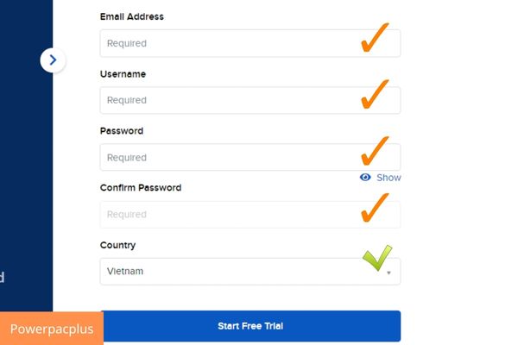Click the green checkmark above Country field
518x345 pixels.
click(377, 258)
